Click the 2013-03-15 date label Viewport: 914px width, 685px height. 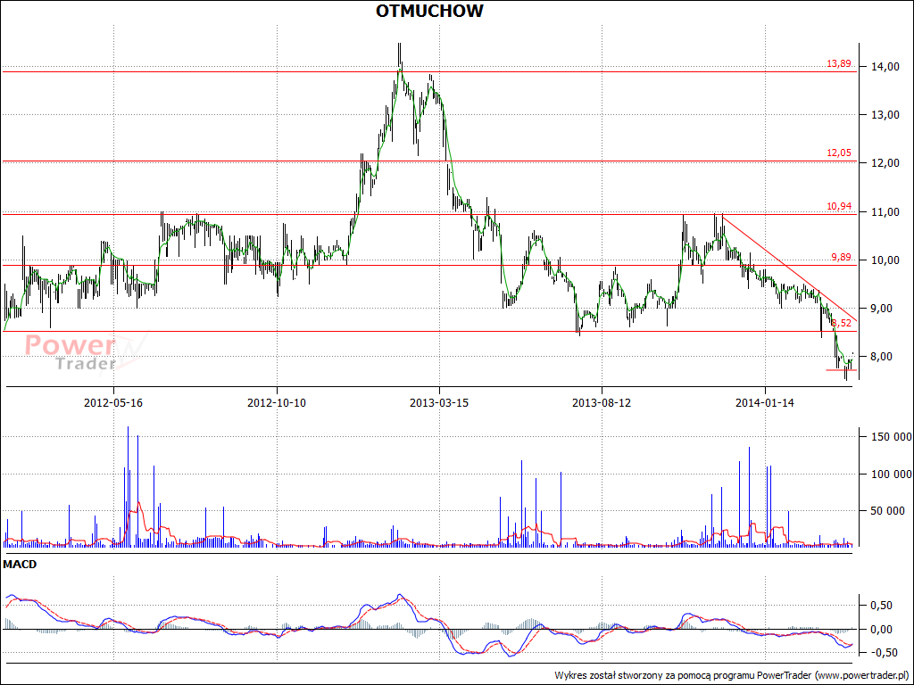439,402
